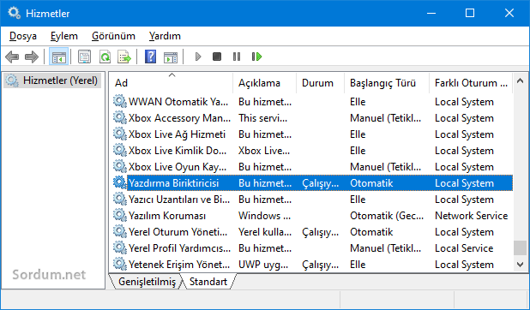Select the Yazdırma Biriktiricisi service
This screenshot has height=310, width=530.
click(x=313, y=182)
